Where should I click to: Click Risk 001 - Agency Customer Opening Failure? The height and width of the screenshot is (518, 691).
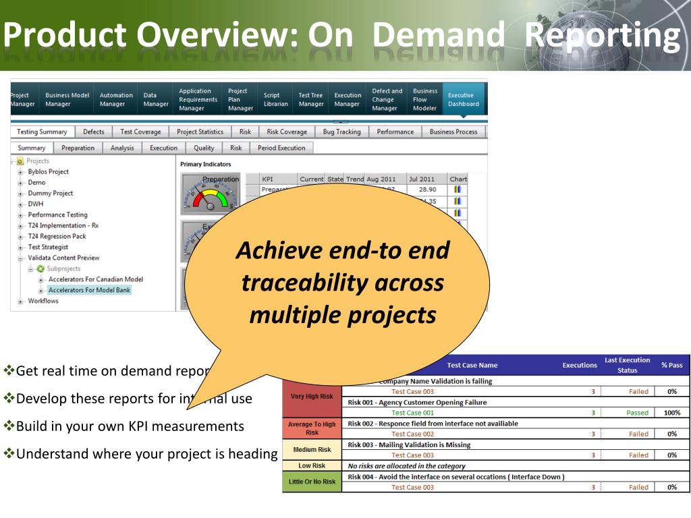point(417,402)
